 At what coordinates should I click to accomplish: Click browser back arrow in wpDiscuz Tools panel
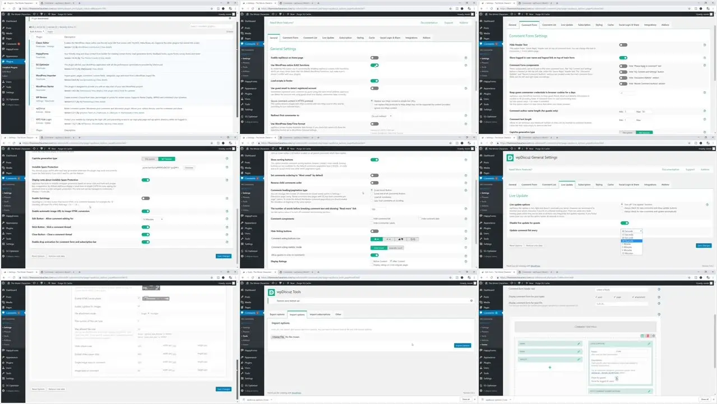243,277
